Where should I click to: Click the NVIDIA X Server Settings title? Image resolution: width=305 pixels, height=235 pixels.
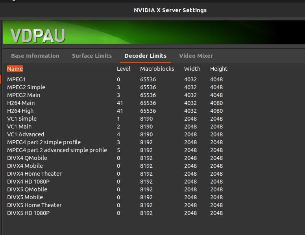tap(170, 10)
